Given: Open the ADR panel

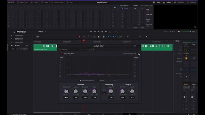Looking at the screenshot, I should click(x=70, y=2).
